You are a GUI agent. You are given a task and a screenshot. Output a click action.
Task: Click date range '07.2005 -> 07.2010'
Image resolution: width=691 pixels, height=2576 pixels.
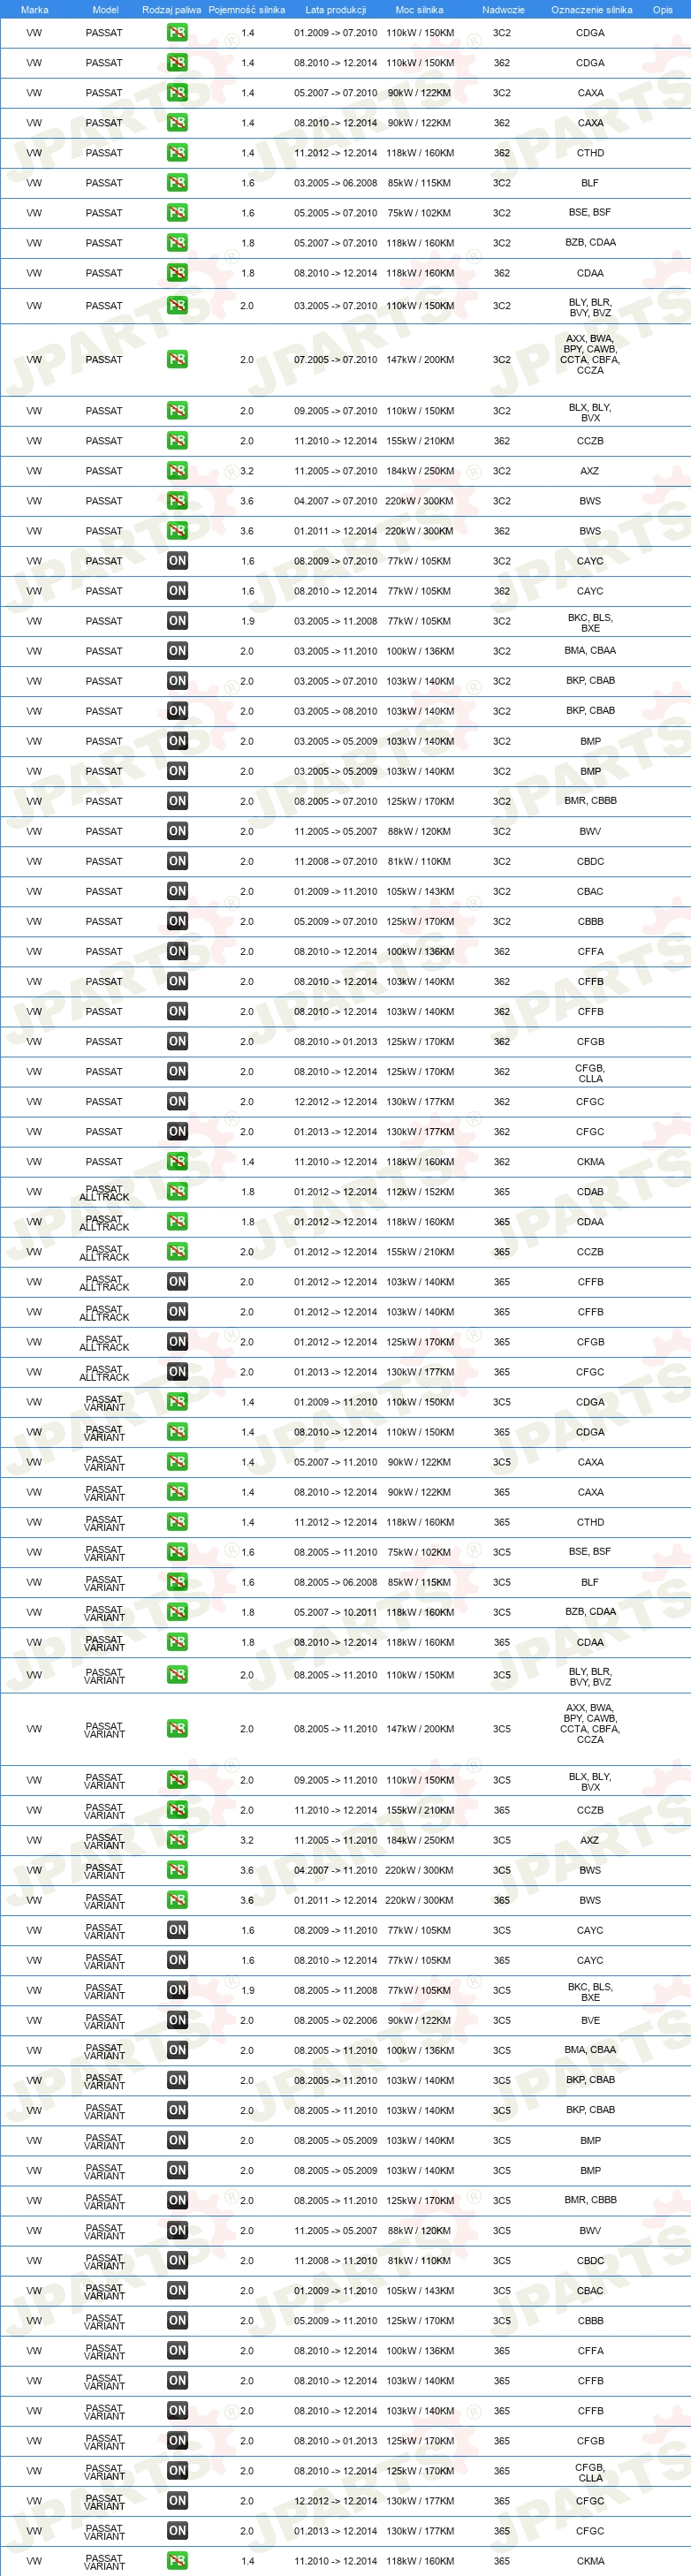[x=335, y=360]
